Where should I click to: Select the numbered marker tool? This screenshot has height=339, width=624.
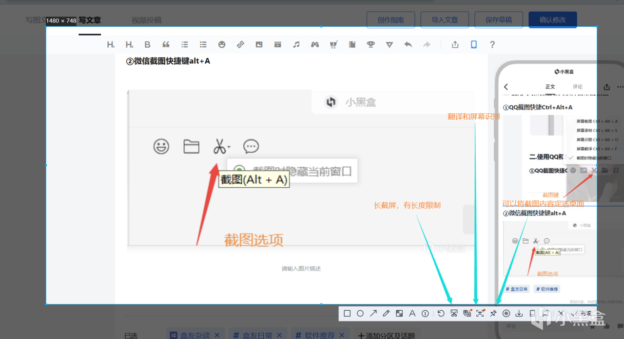pos(425,314)
